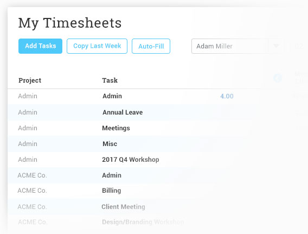Click the Copy Last Week button
This screenshot has width=308, height=234.
[x=97, y=46]
